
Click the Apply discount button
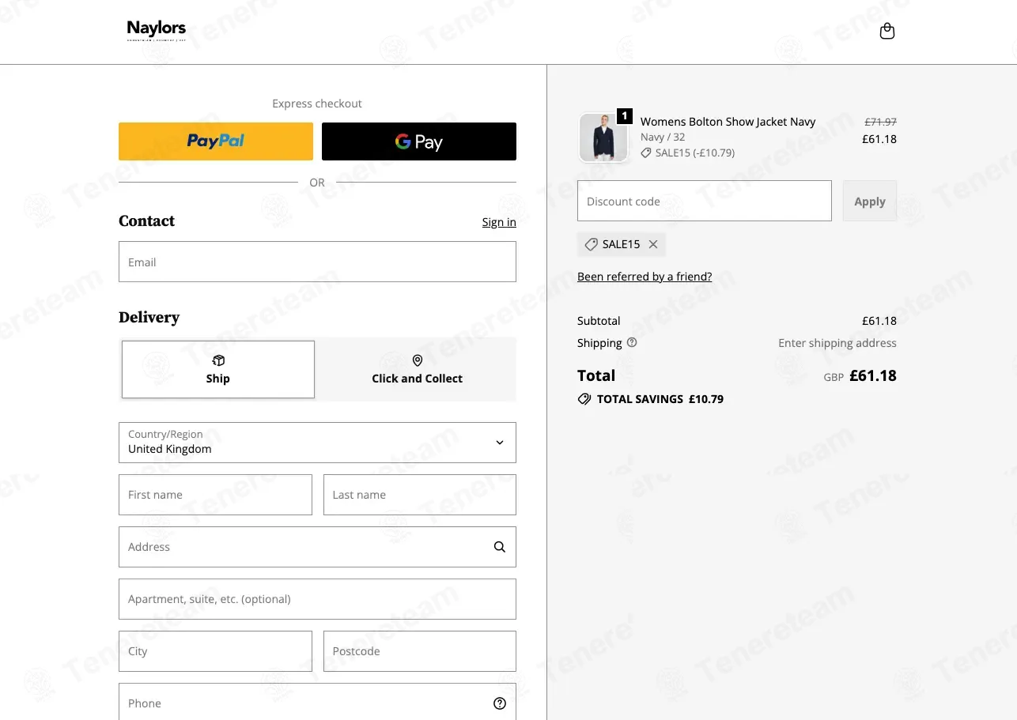(x=870, y=201)
